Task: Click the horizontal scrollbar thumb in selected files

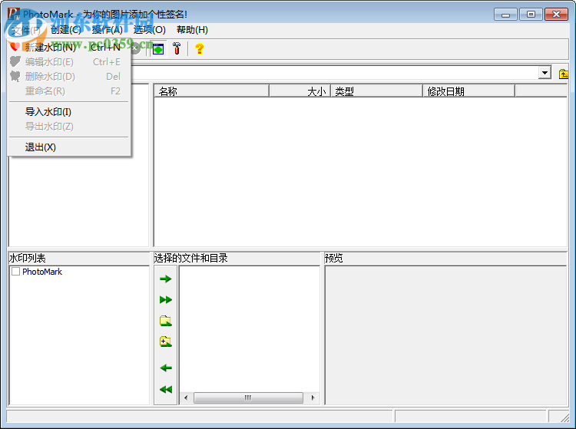Action: tap(248, 398)
